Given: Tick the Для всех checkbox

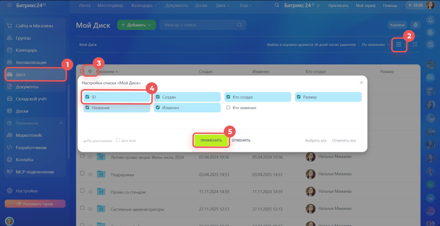Looking at the screenshot, I should click(118, 141).
